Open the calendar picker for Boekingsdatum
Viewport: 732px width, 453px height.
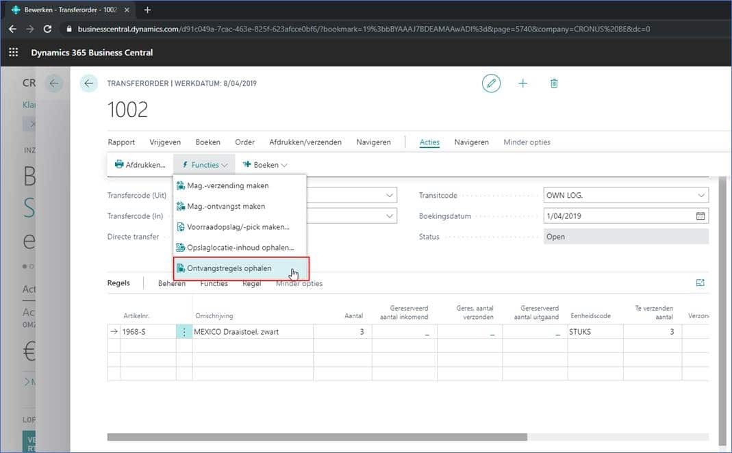pyautogui.click(x=701, y=216)
